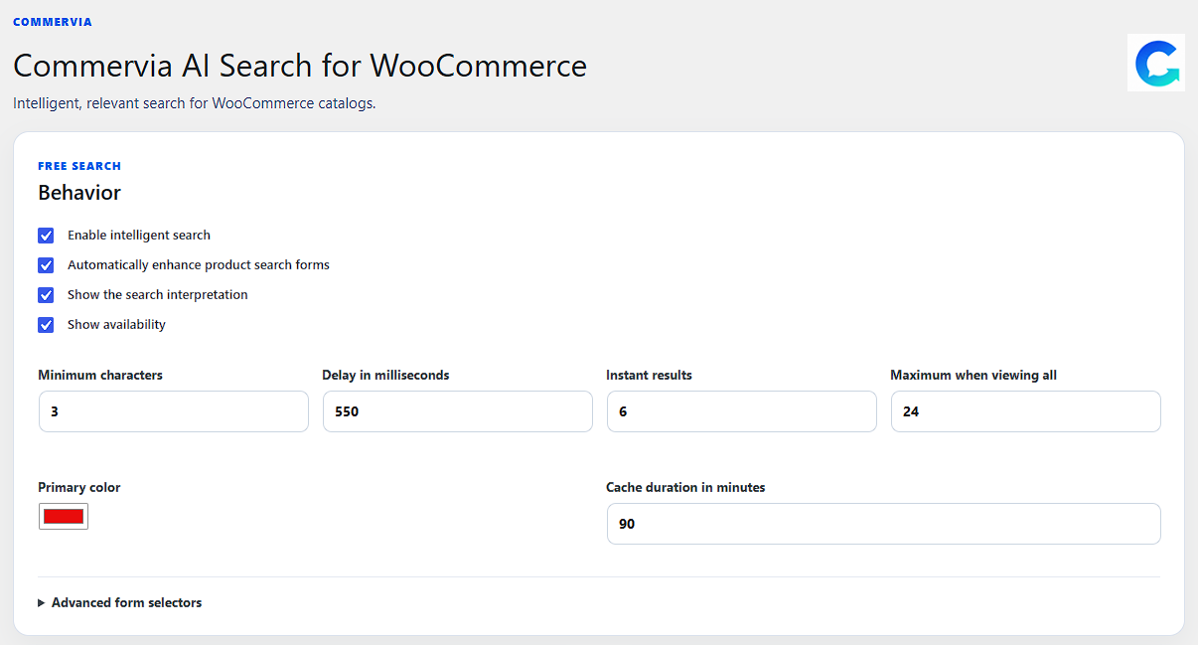
Task: Click the Maximum when viewing all label
Action: [x=973, y=375]
